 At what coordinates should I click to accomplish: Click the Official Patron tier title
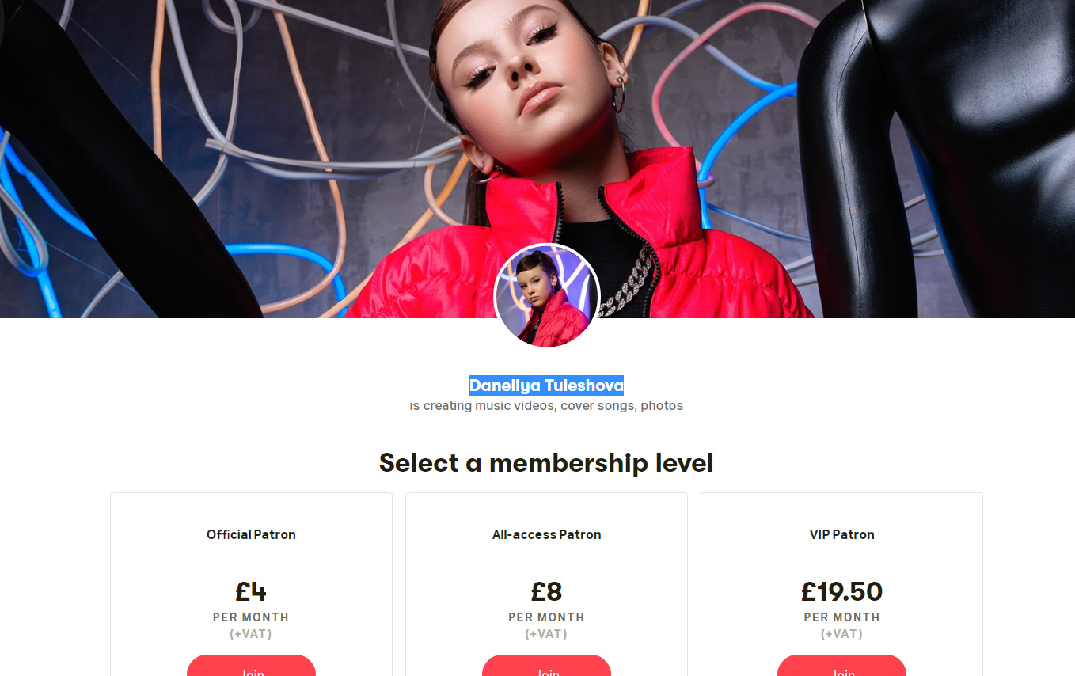tap(251, 534)
